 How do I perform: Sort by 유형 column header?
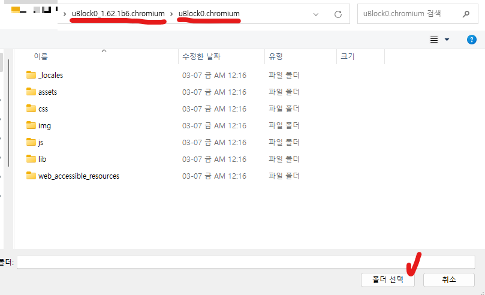(x=276, y=56)
